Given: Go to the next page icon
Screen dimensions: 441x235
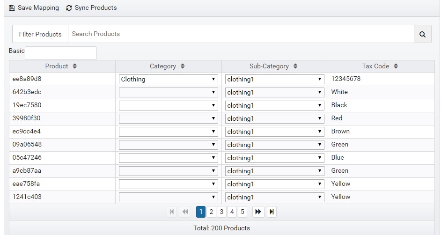Looking at the screenshot, I should 258,212.
